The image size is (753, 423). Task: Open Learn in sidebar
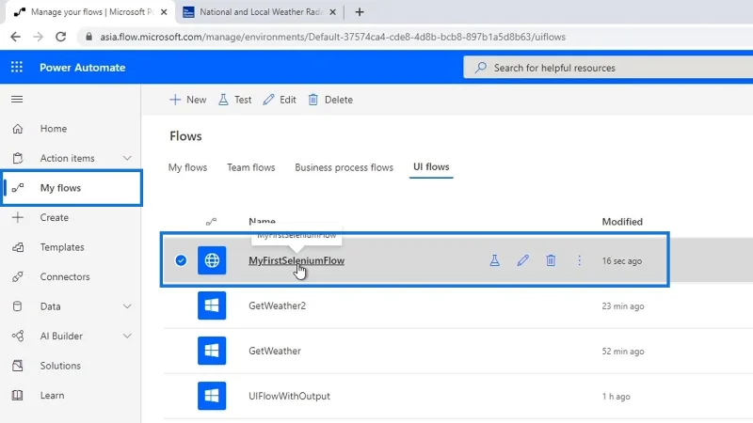53,395
